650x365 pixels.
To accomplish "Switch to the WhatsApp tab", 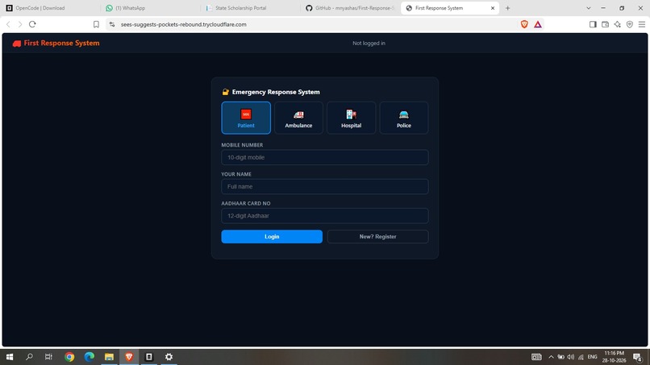I will click(x=150, y=8).
